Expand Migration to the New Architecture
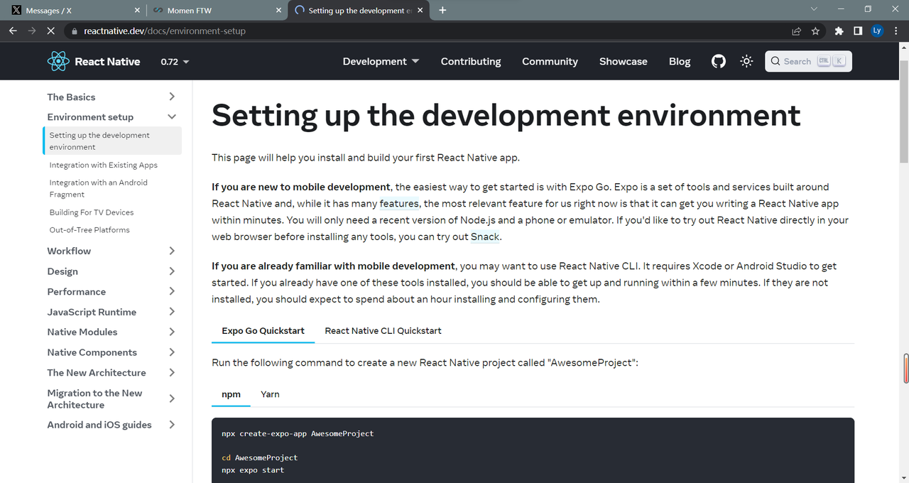The height and width of the screenshot is (483, 909). (x=111, y=398)
